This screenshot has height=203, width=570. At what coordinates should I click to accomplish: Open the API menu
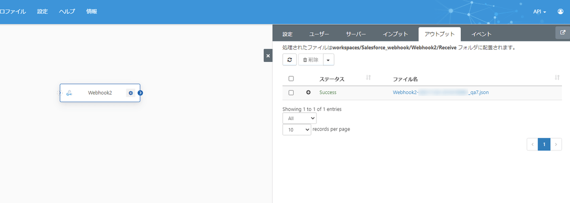[x=540, y=11]
